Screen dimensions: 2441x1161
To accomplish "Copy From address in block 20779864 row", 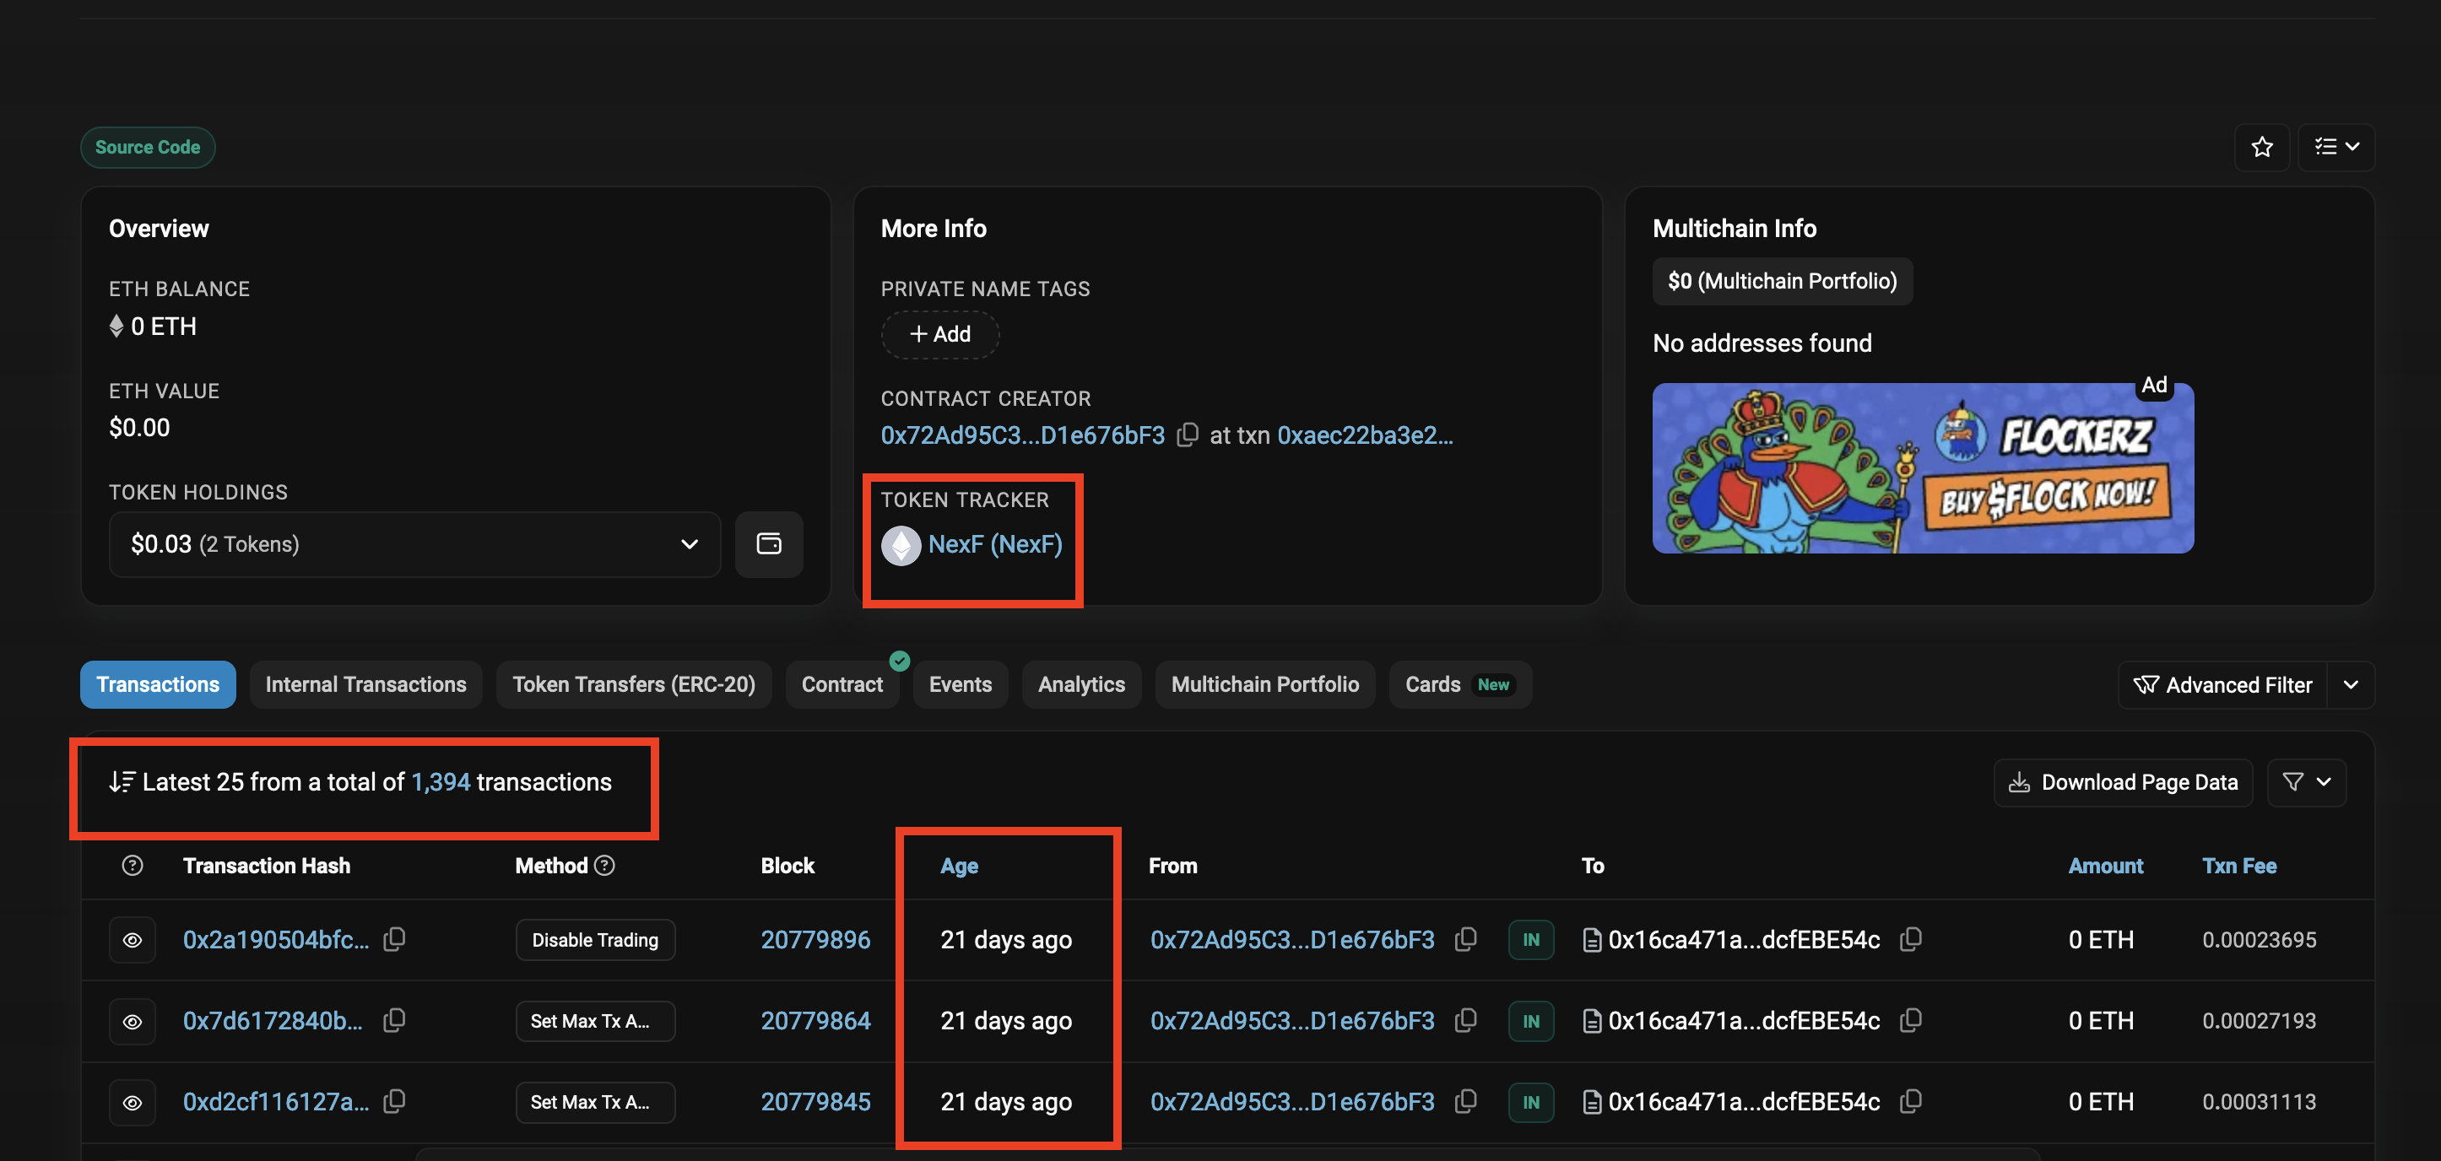I will tap(1466, 1020).
